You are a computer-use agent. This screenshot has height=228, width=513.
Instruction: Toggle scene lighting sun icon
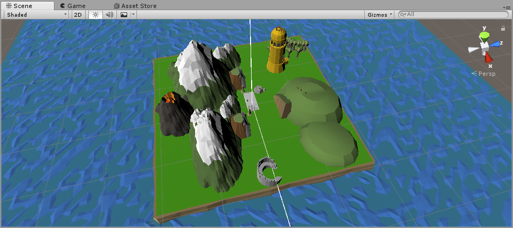point(95,15)
